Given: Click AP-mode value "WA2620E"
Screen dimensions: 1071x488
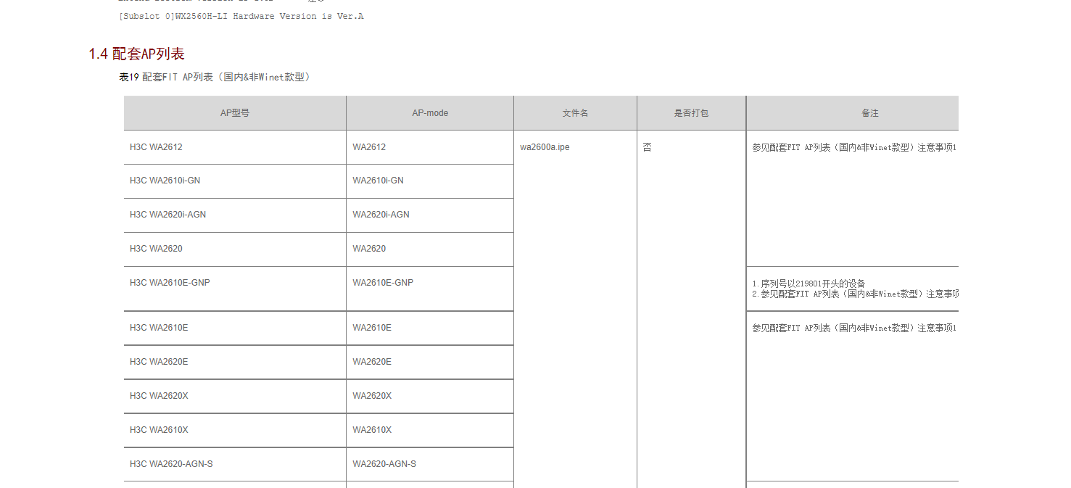Looking at the screenshot, I should tap(372, 362).
